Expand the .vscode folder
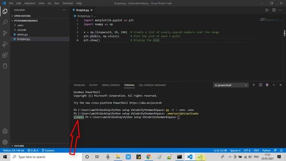 coord(40,30)
